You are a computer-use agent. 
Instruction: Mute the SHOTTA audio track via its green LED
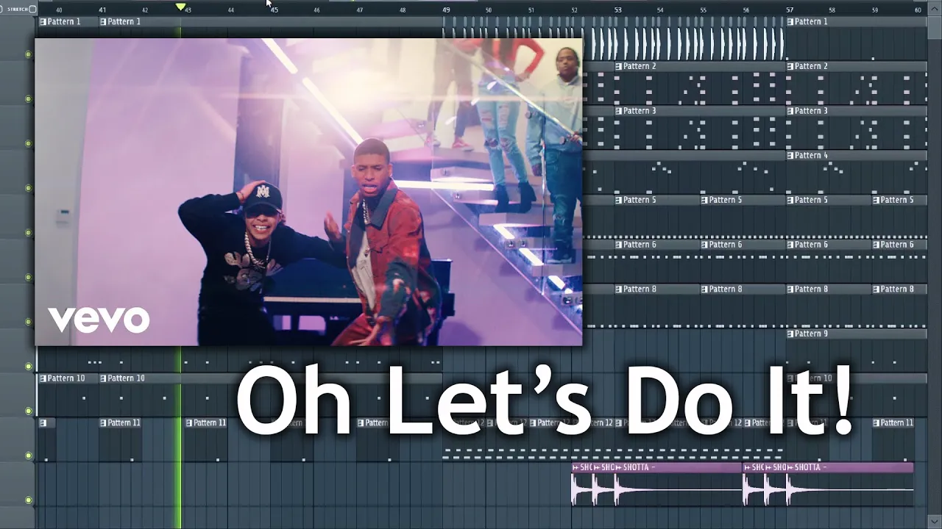coord(29,500)
